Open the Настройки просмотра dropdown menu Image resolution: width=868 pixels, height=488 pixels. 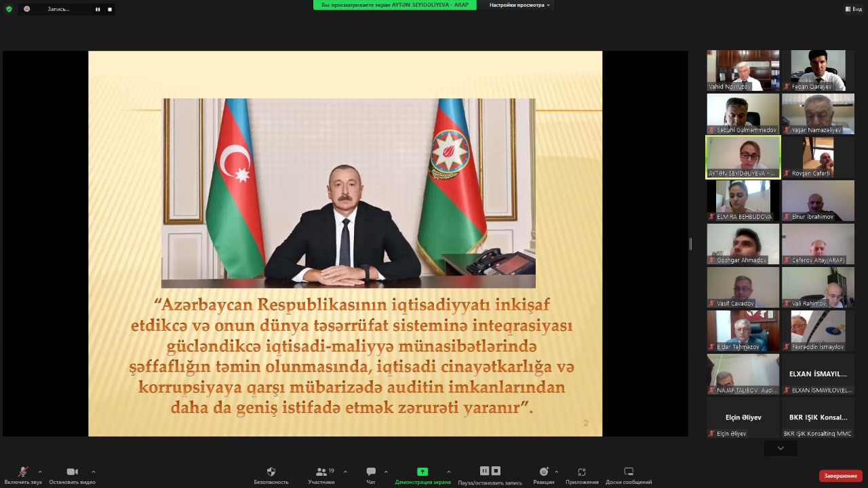[x=519, y=5]
